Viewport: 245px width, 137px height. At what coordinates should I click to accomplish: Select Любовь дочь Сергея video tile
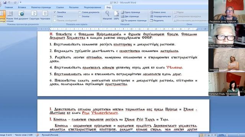pyautogui.click(x=227, y=36)
